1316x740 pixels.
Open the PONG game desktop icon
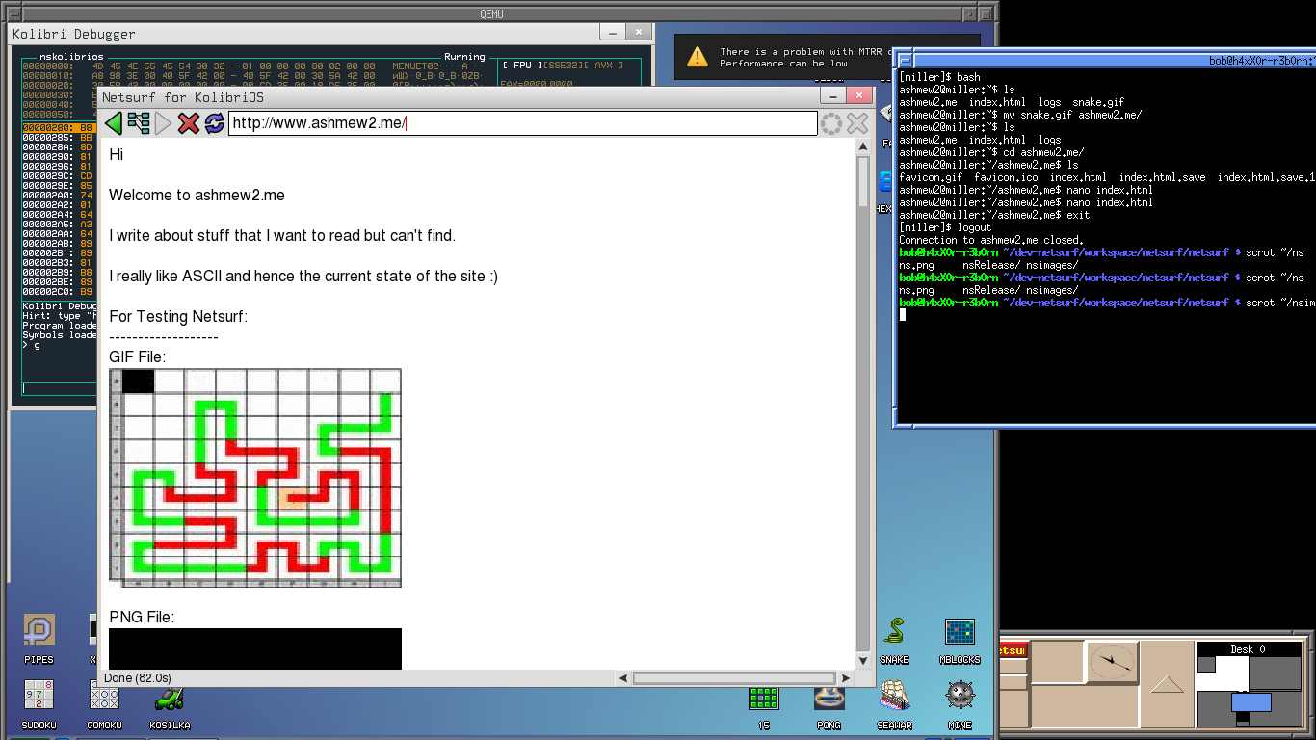coord(829,708)
